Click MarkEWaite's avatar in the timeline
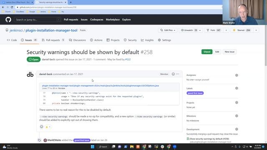This screenshot has width=267, height=150. pyautogui.click(x=45, y=140)
